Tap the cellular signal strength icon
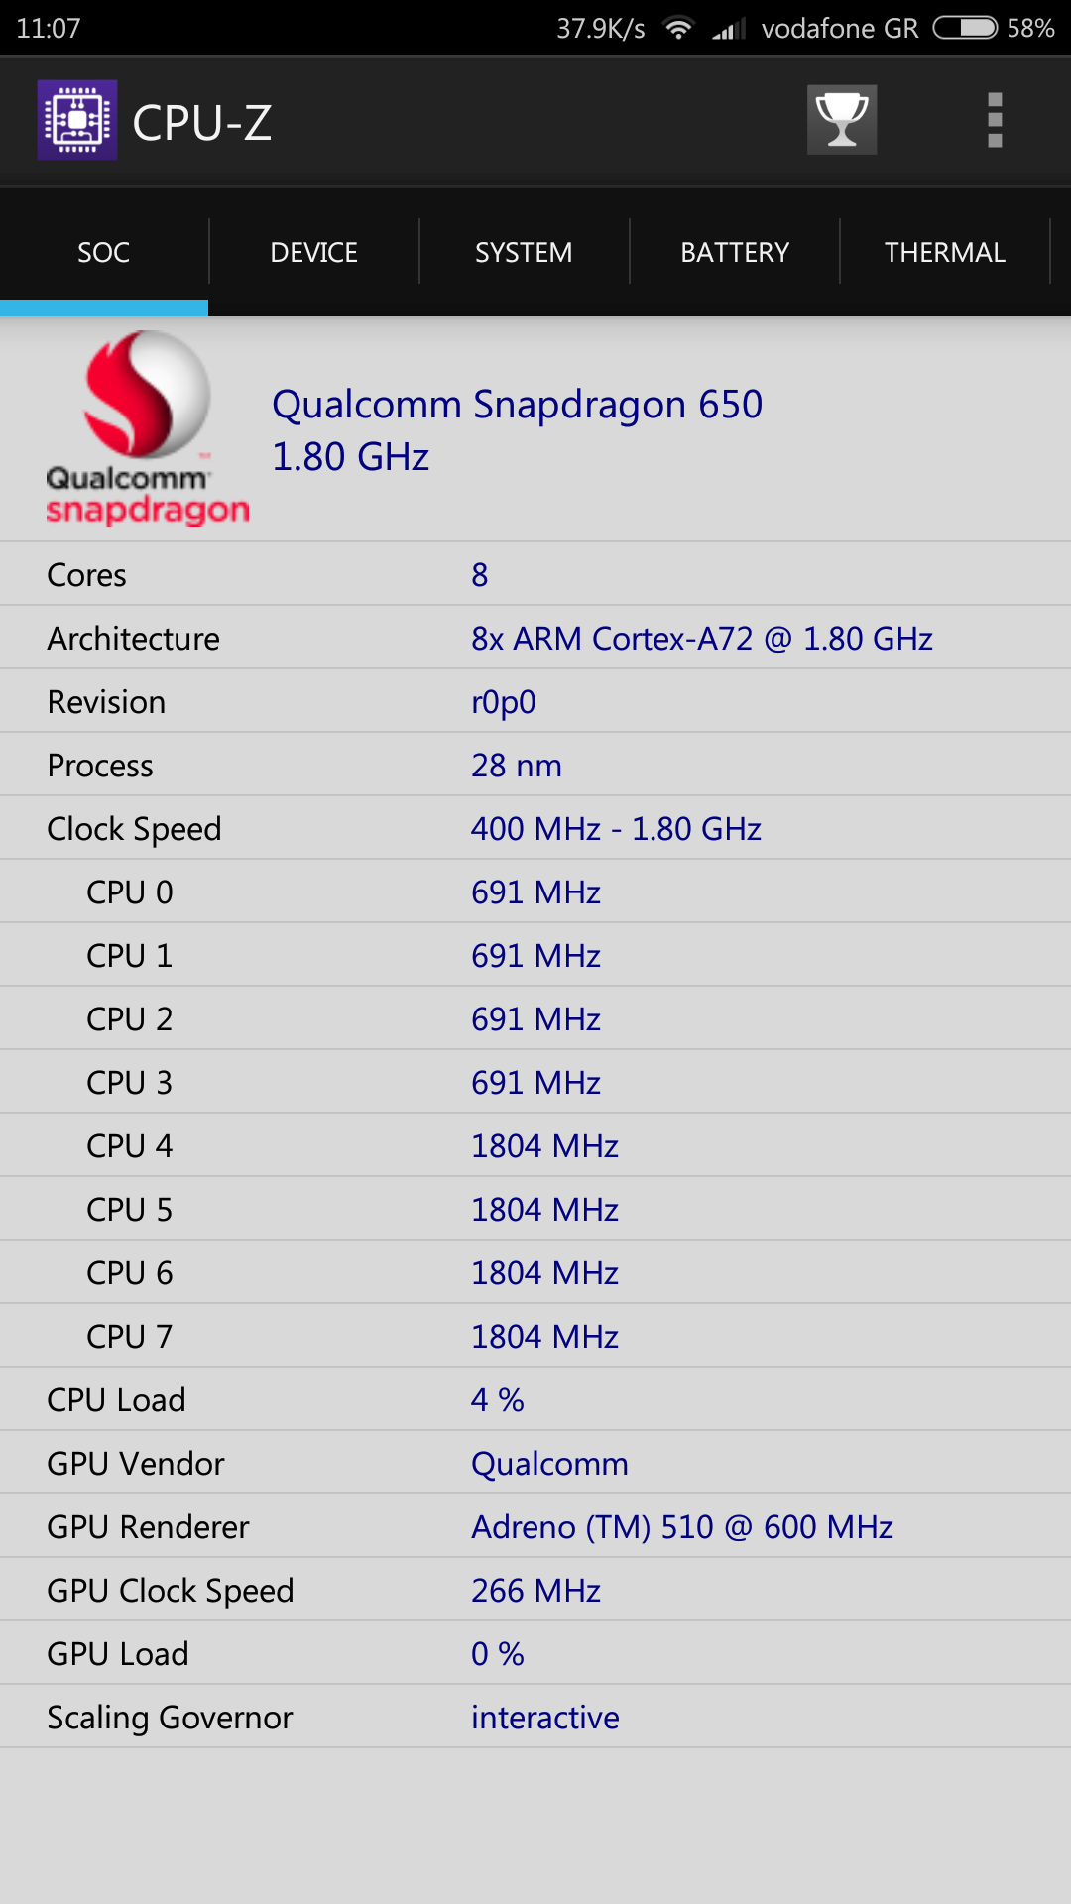 tap(729, 29)
